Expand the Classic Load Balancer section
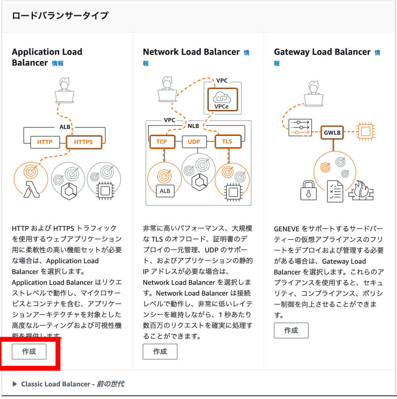397x399 pixels. click(66, 384)
